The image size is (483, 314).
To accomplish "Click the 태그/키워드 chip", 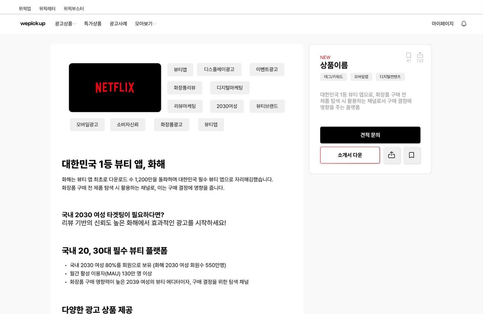I will click(x=333, y=77).
